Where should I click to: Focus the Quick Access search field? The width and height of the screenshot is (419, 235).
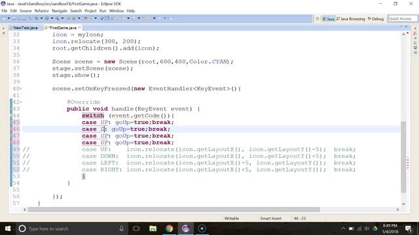click(403, 19)
